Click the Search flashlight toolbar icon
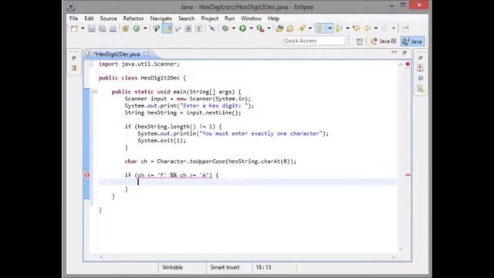The width and height of the screenshot is (494, 278). pos(302,29)
